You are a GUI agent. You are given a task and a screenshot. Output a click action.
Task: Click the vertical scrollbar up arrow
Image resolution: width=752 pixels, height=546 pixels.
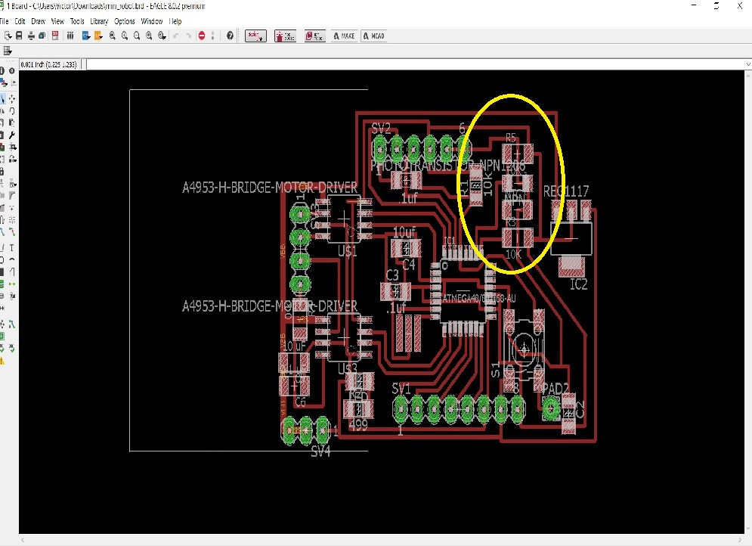pos(748,76)
